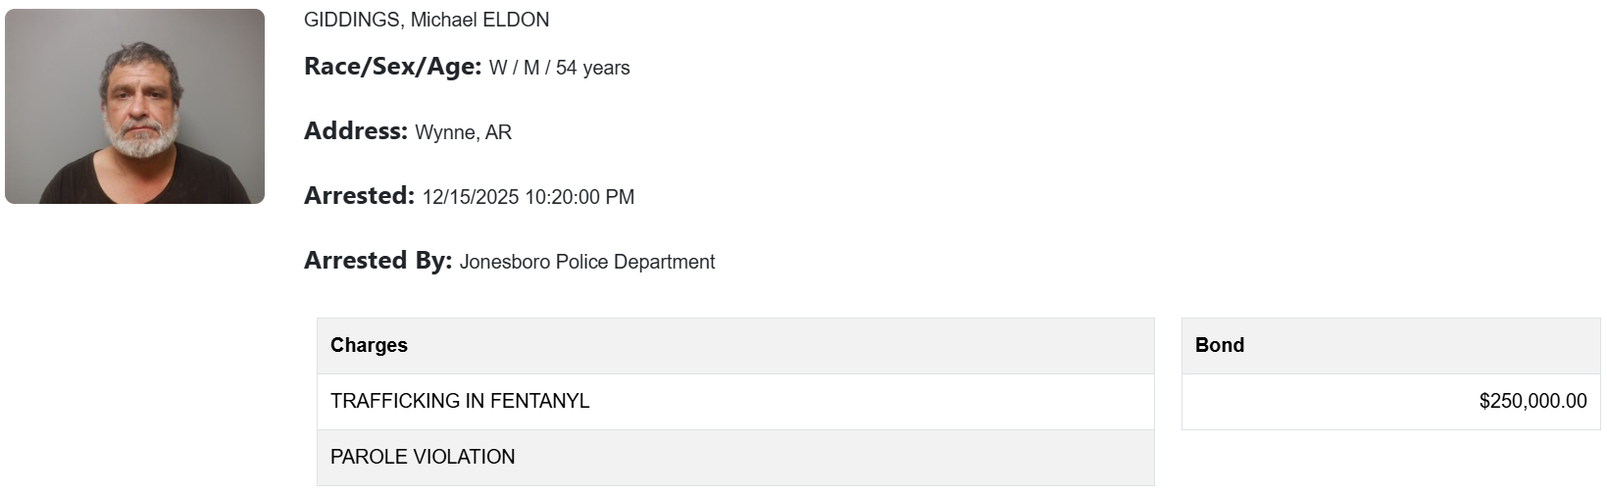The image size is (1607, 495).
Task: Click the Arrested By label
Action: (377, 261)
